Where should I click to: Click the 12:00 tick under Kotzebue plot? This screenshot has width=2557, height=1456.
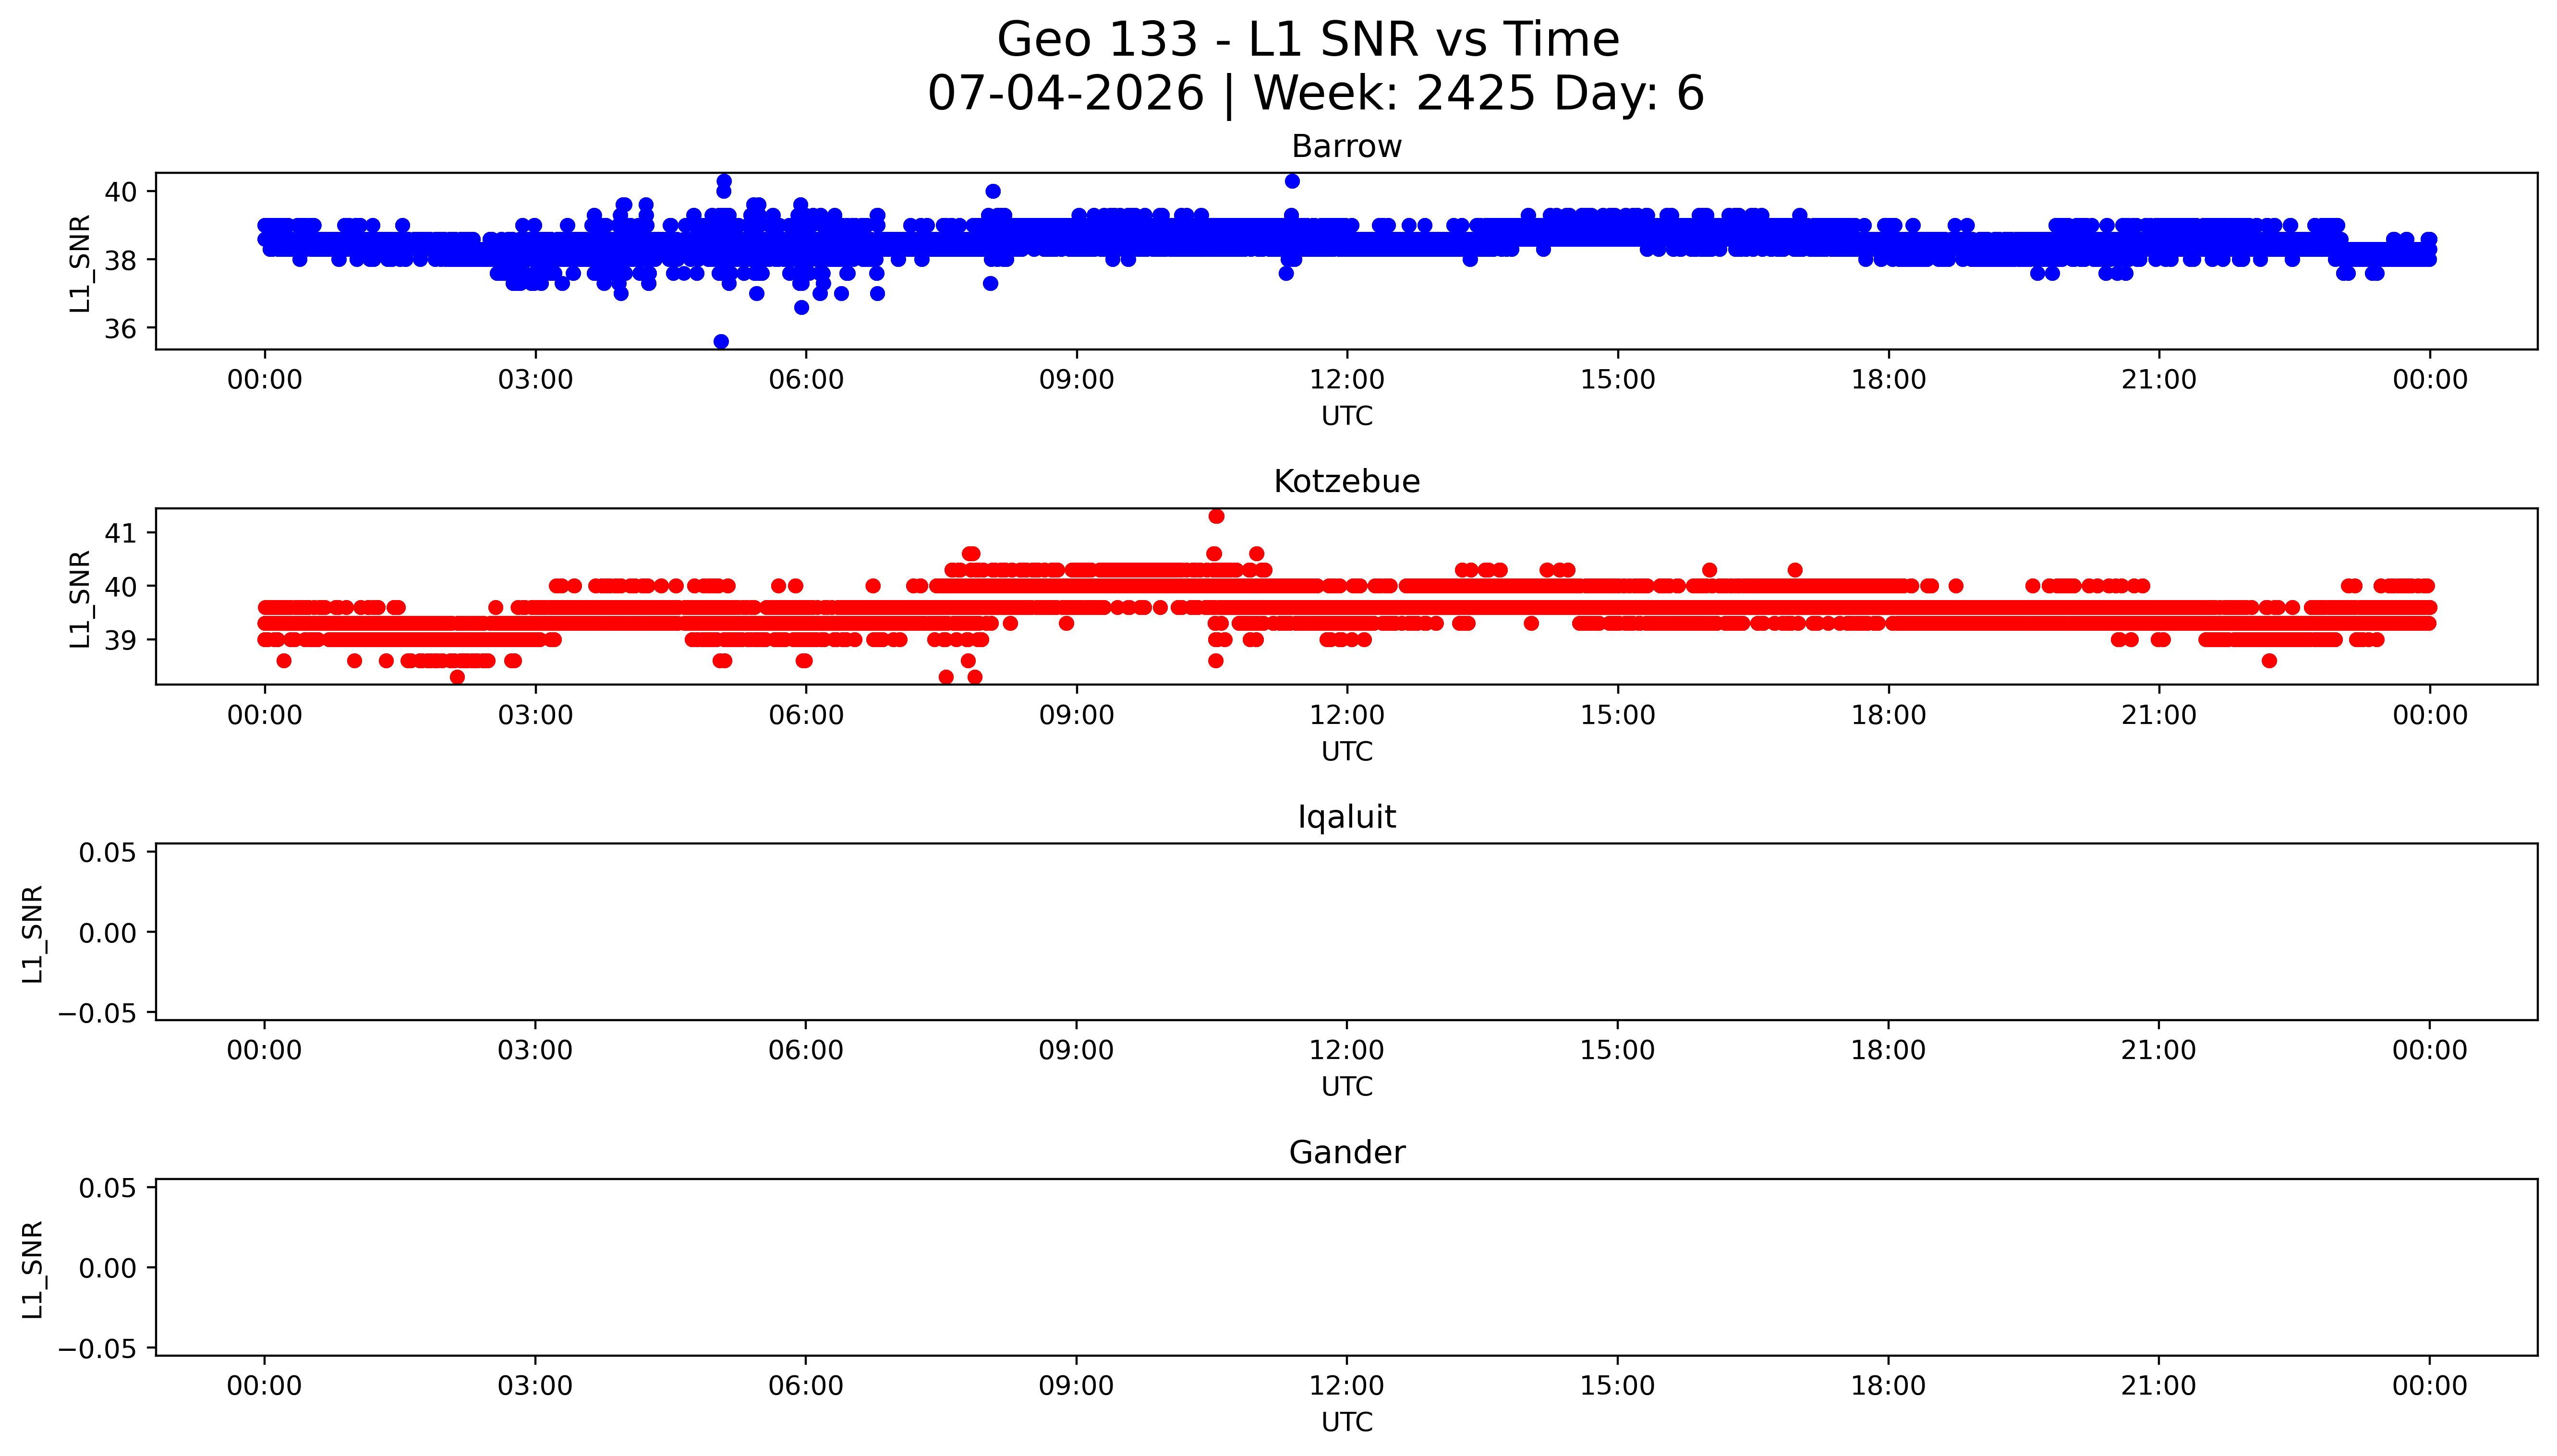pyautogui.click(x=1346, y=715)
